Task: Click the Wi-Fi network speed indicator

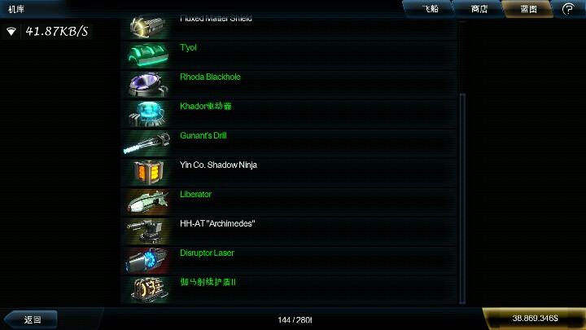Action: coord(47,31)
